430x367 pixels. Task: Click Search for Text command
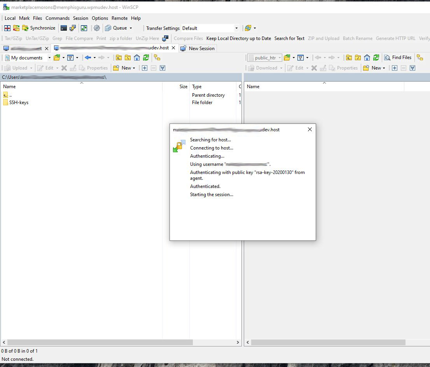(289, 38)
